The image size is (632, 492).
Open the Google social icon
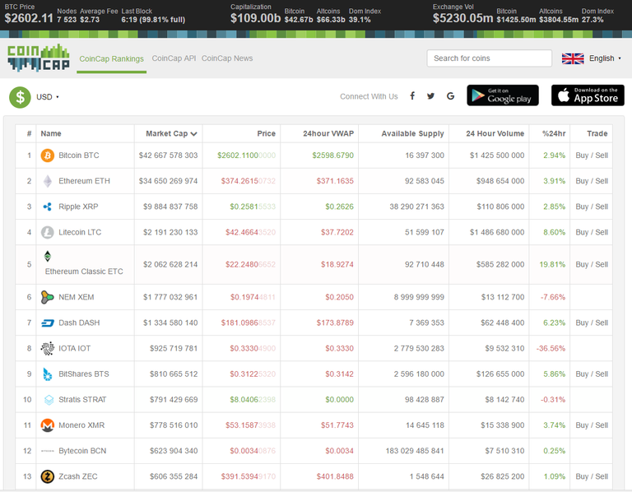[450, 96]
